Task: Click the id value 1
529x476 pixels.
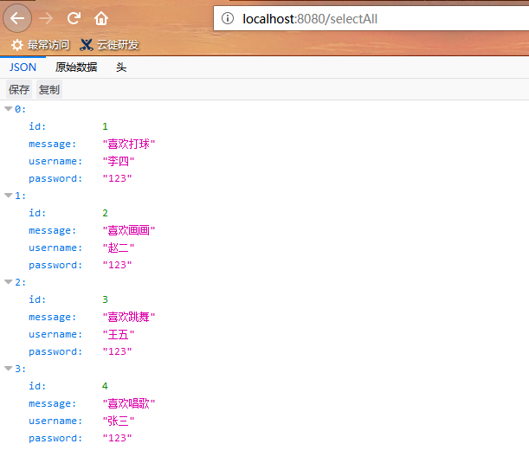Action: 105,126
